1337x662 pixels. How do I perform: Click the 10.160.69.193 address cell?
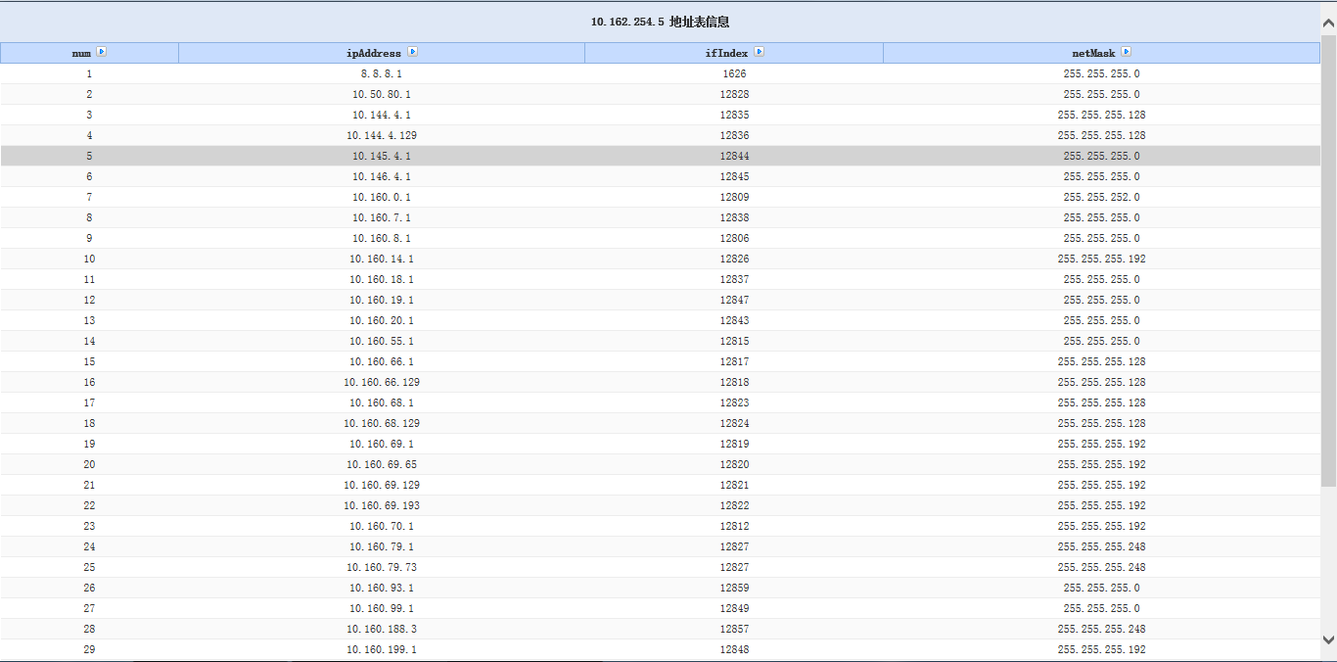382,505
